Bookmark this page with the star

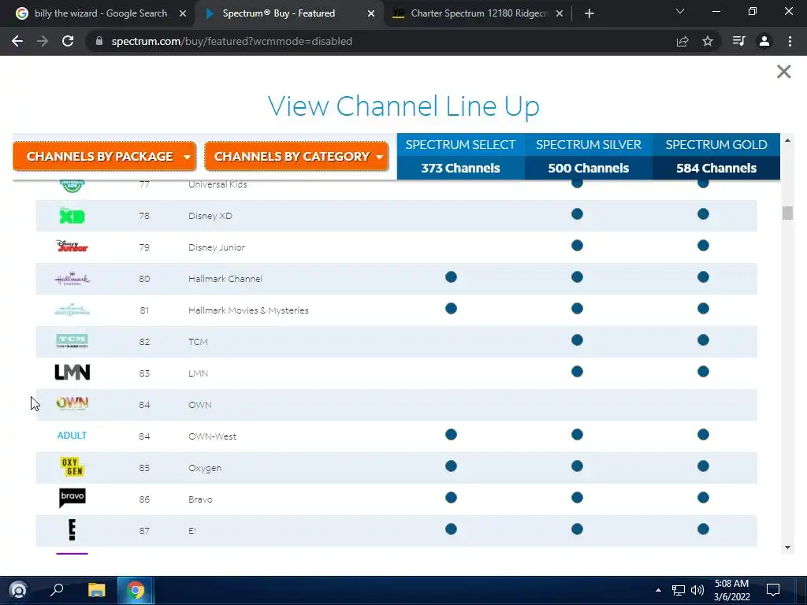coord(708,41)
